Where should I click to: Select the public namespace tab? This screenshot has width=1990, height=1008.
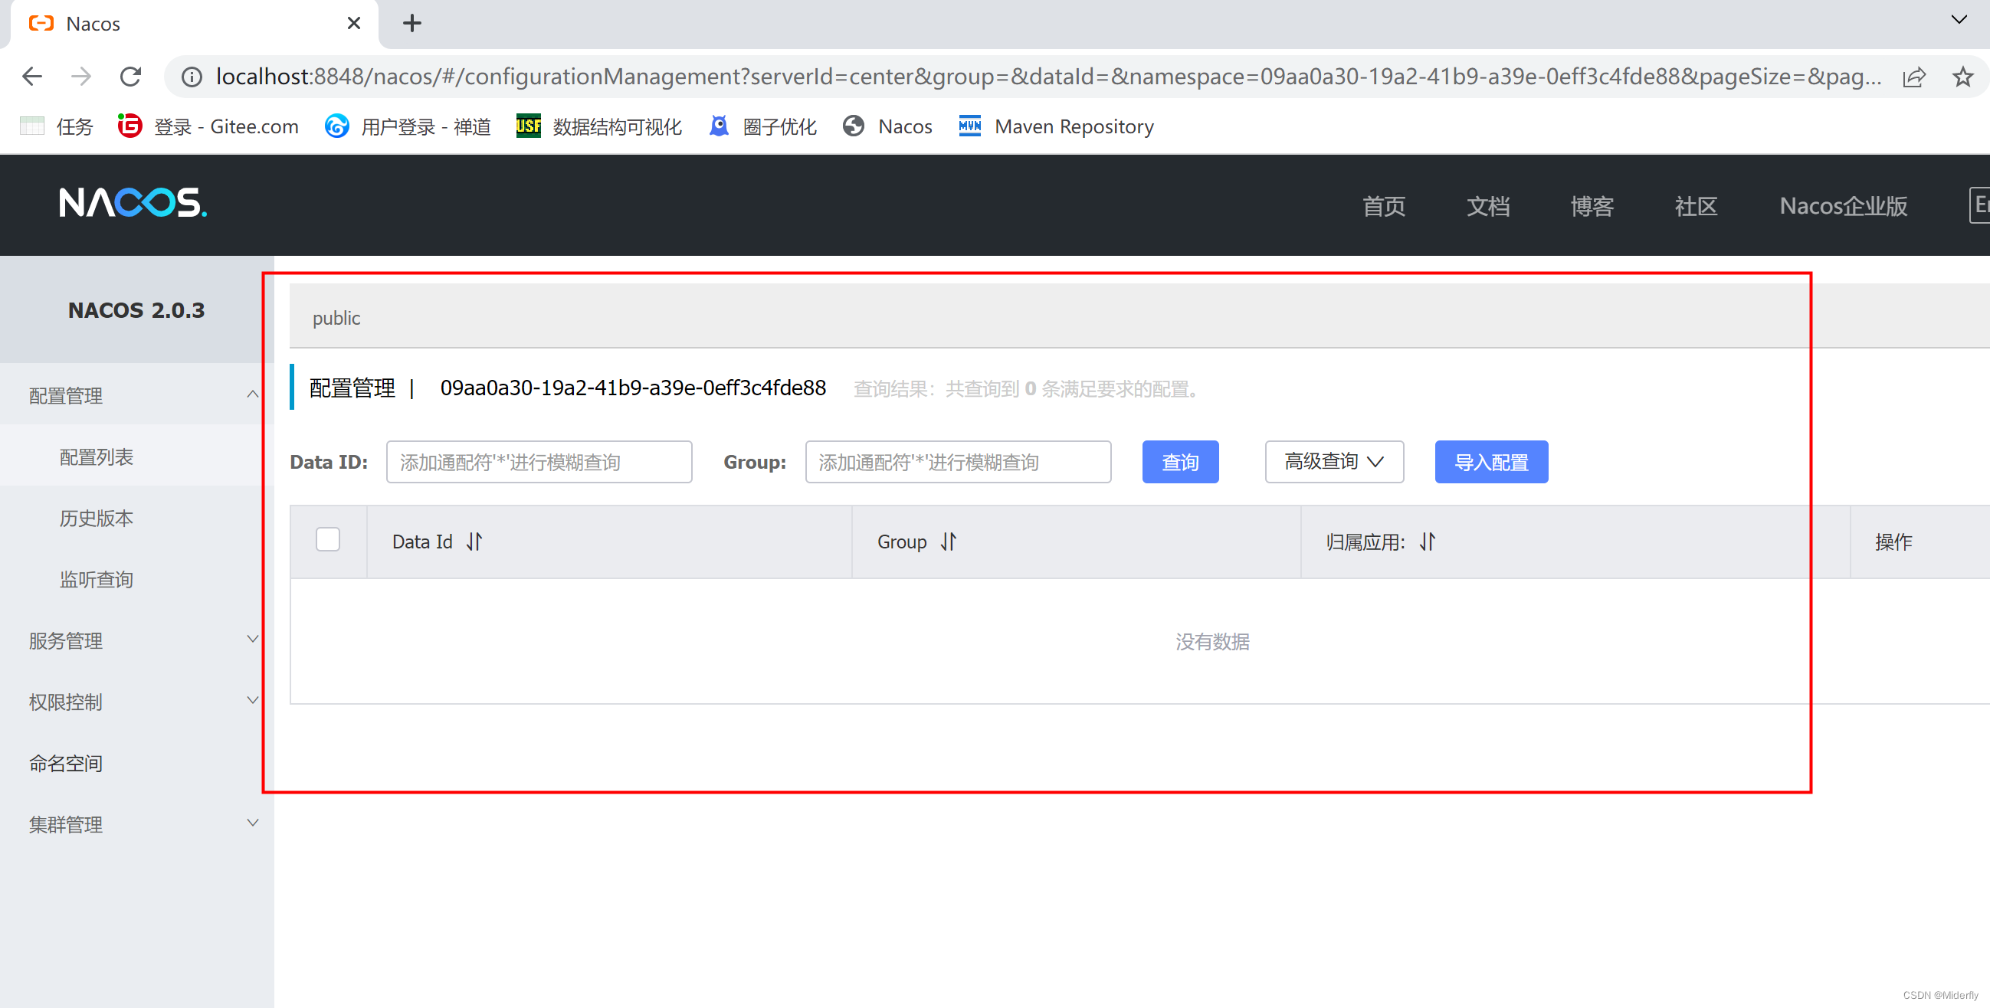pyautogui.click(x=336, y=318)
